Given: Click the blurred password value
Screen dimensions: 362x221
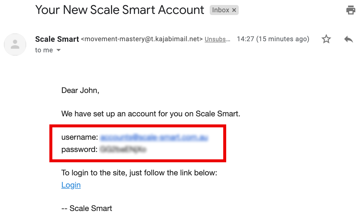Looking at the screenshot, I should coord(123,149).
